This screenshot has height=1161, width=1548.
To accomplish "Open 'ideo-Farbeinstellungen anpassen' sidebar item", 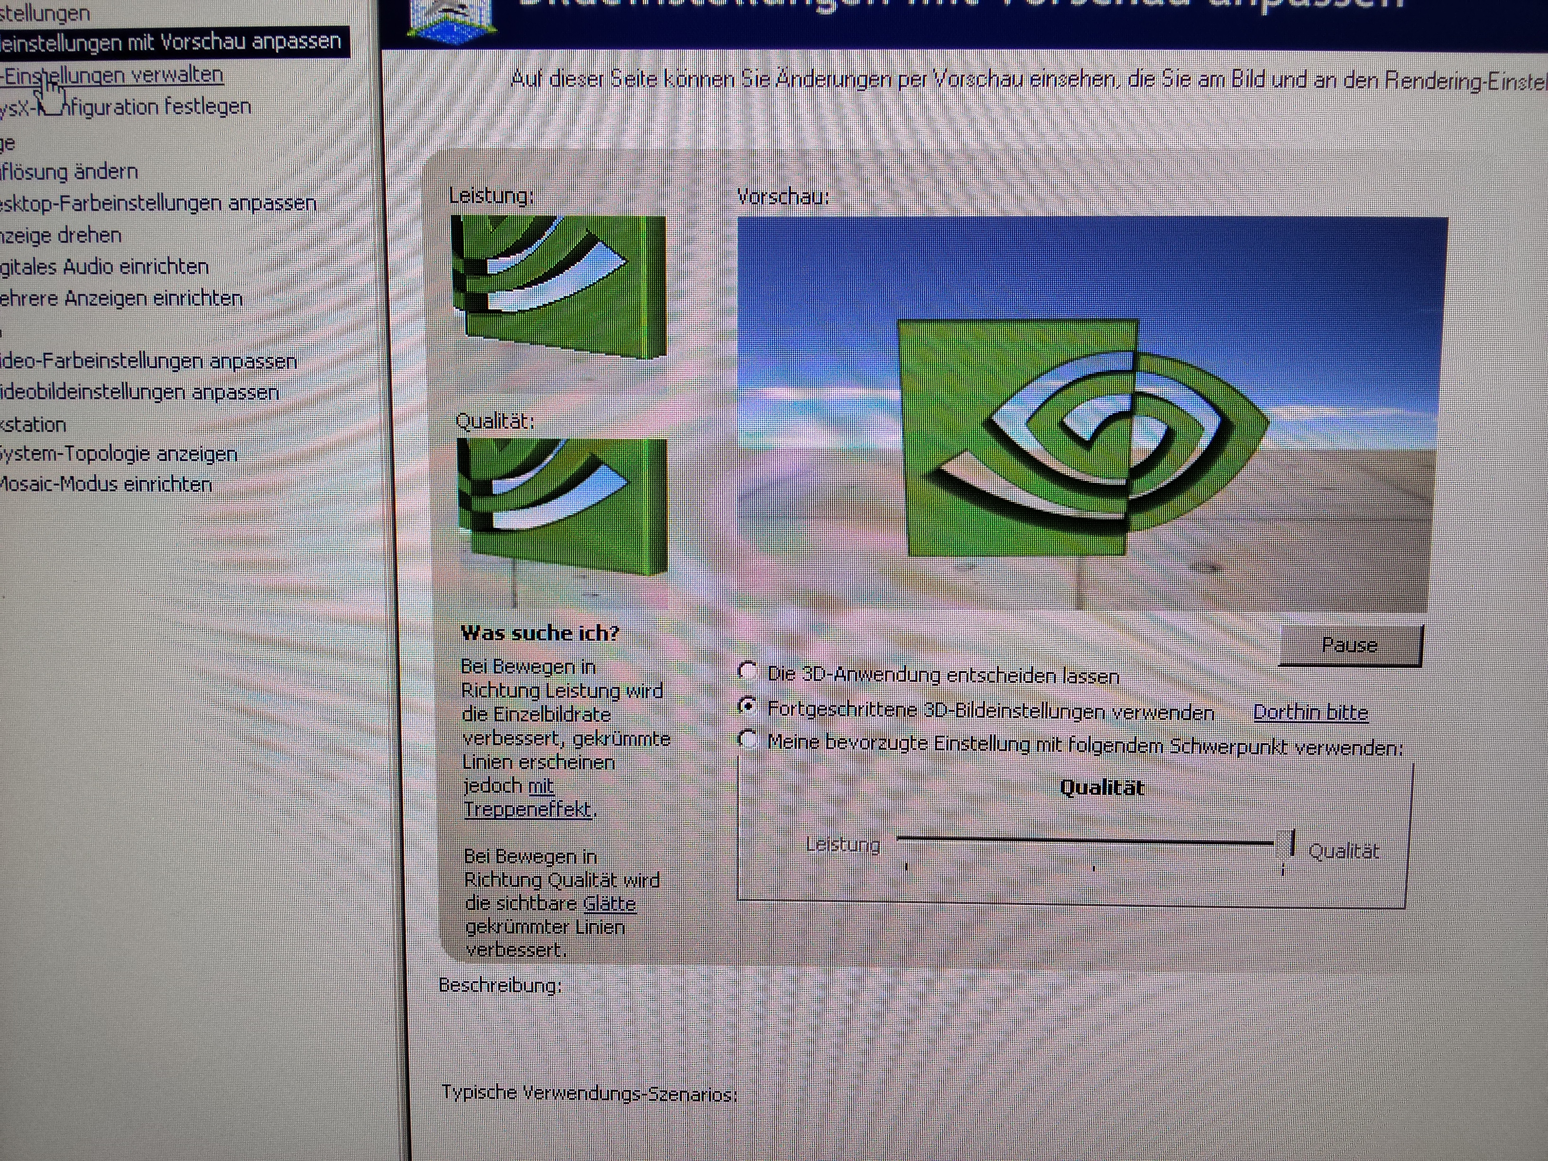I will 148,361.
